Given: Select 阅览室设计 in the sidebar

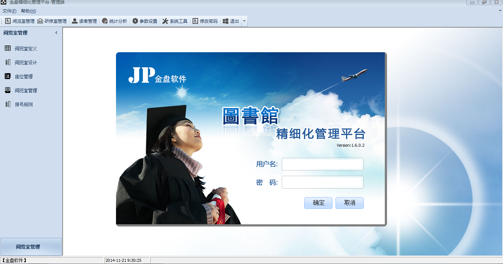Looking at the screenshot, I should pyautogui.click(x=26, y=63).
